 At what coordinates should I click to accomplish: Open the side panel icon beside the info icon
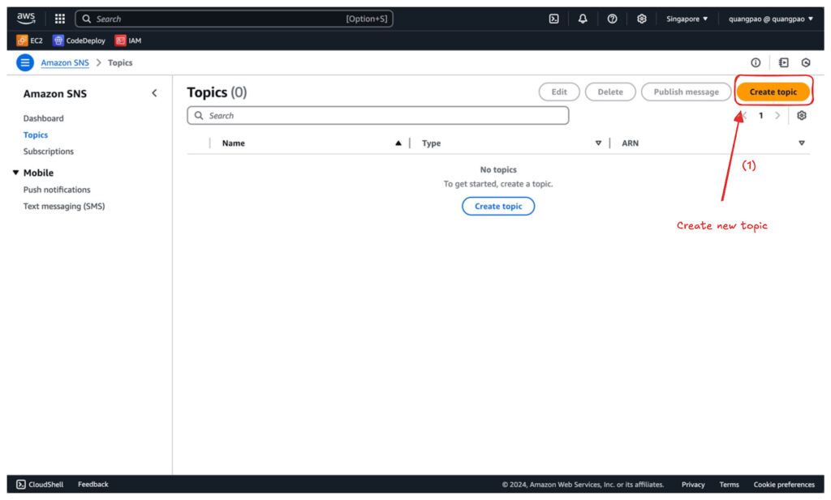click(x=784, y=62)
